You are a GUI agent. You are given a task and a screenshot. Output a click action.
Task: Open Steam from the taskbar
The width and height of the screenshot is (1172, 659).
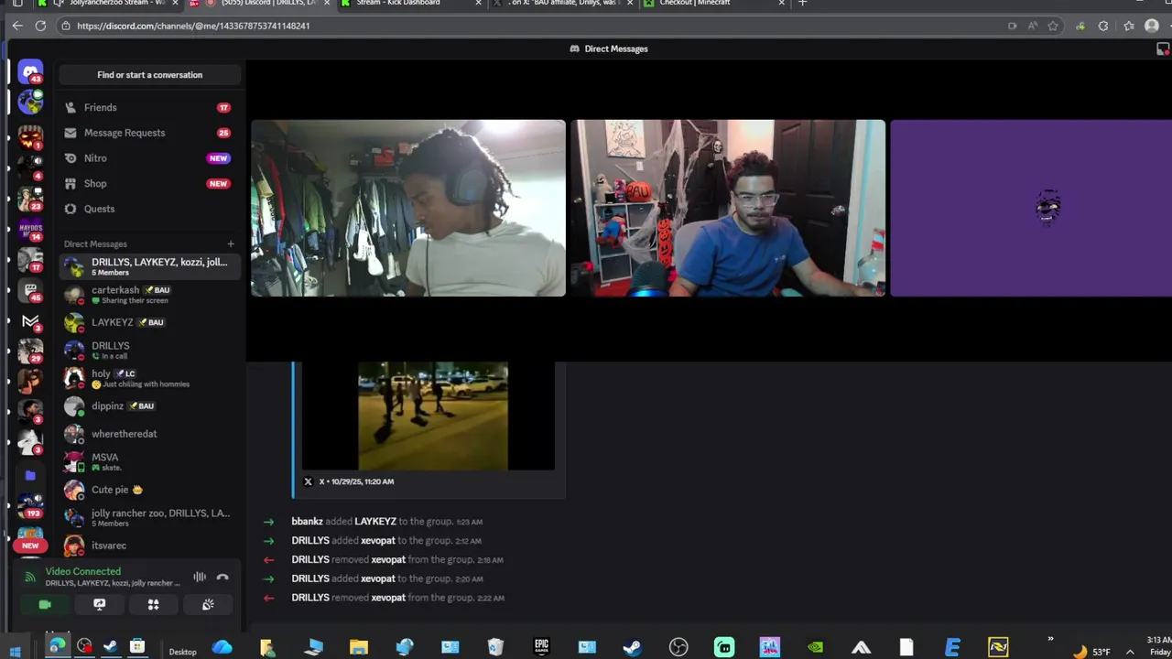(x=633, y=648)
